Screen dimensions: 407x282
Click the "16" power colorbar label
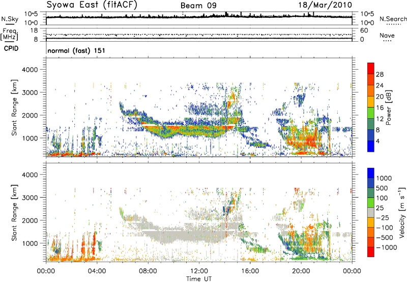[x=380, y=108]
